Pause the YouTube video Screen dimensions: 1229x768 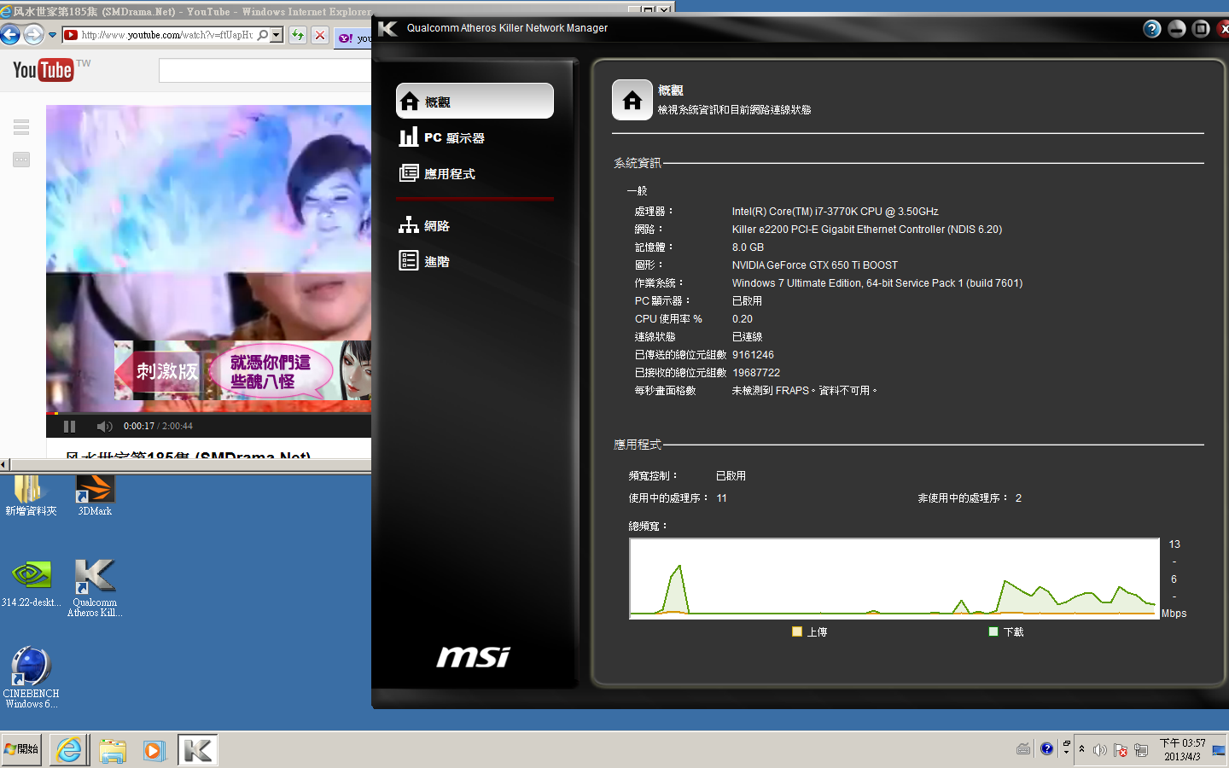coord(69,427)
